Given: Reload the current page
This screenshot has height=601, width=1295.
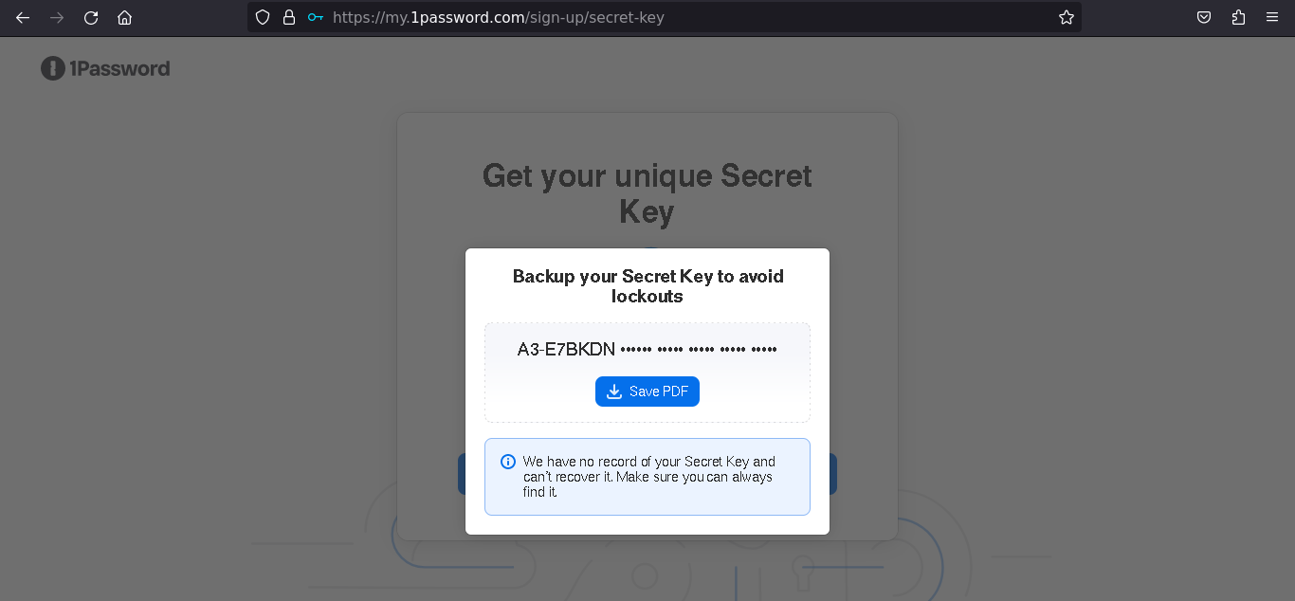Looking at the screenshot, I should (x=90, y=17).
